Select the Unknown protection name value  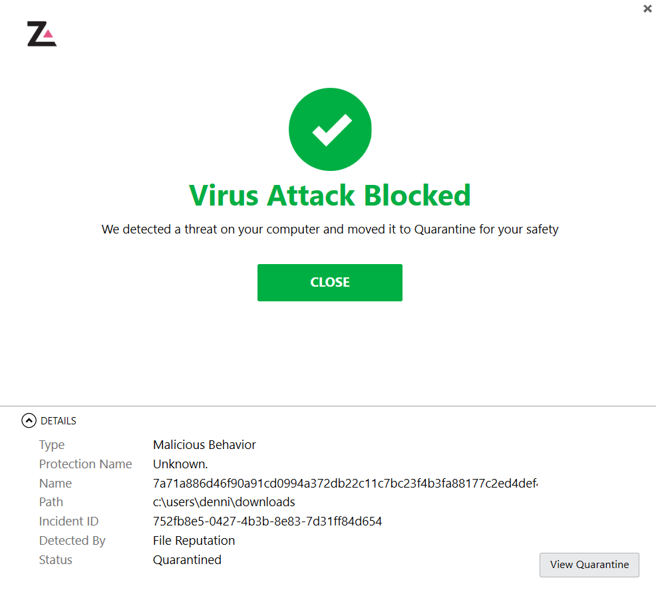pos(180,464)
